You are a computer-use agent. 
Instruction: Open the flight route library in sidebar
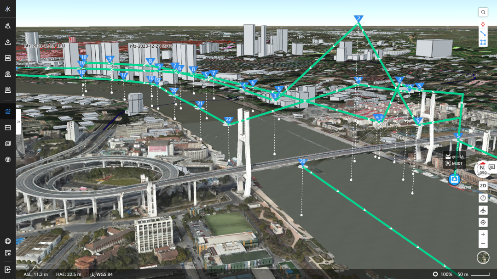pos(8,112)
